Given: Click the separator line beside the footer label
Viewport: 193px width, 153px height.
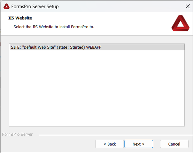Looking at the screenshot, I should (113, 134).
